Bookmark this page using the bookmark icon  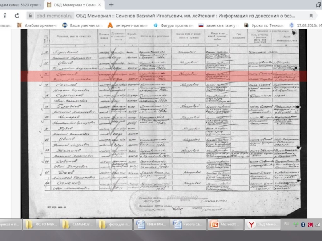311,16
